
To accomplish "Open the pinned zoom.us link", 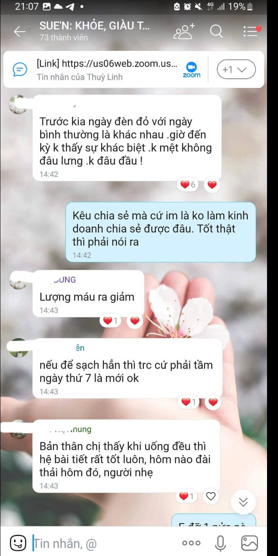I will [107, 64].
